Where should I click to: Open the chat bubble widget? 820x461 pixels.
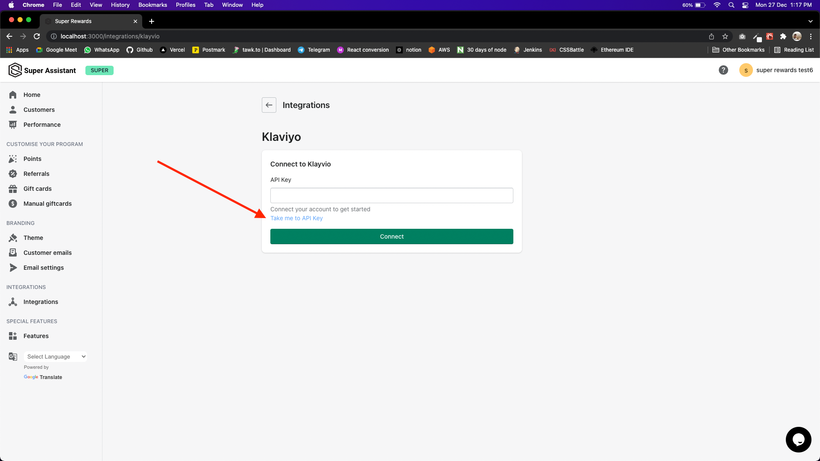coord(798,439)
